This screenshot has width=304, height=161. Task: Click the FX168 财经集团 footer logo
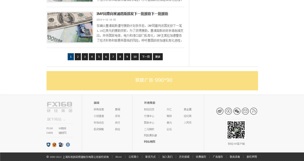coord(59,107)
